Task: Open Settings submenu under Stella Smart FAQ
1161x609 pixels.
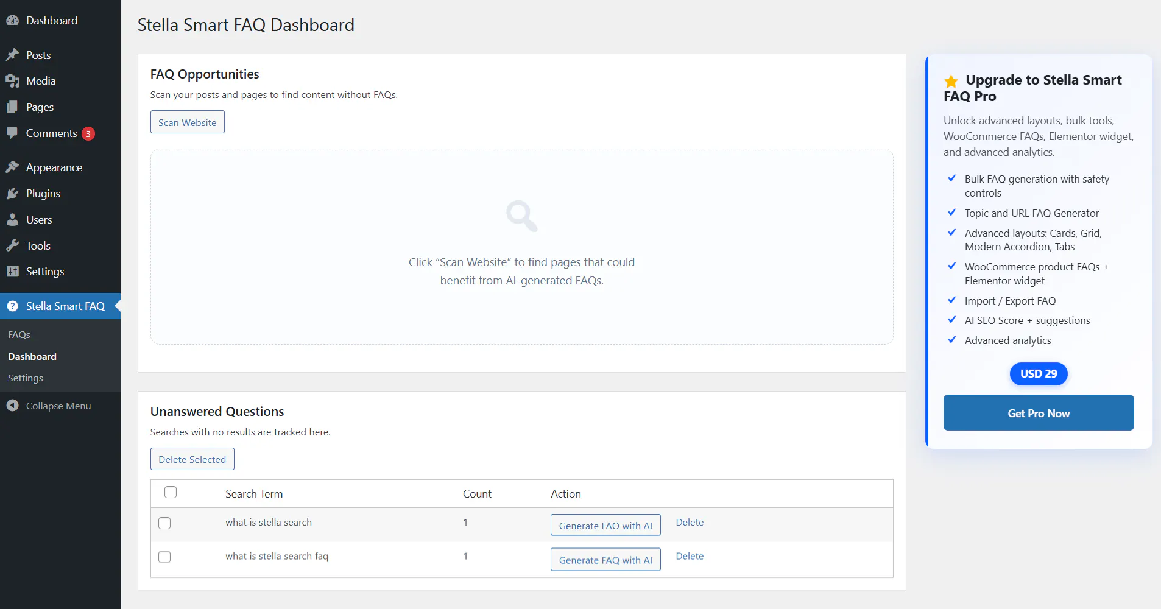Action: point(26,378)
